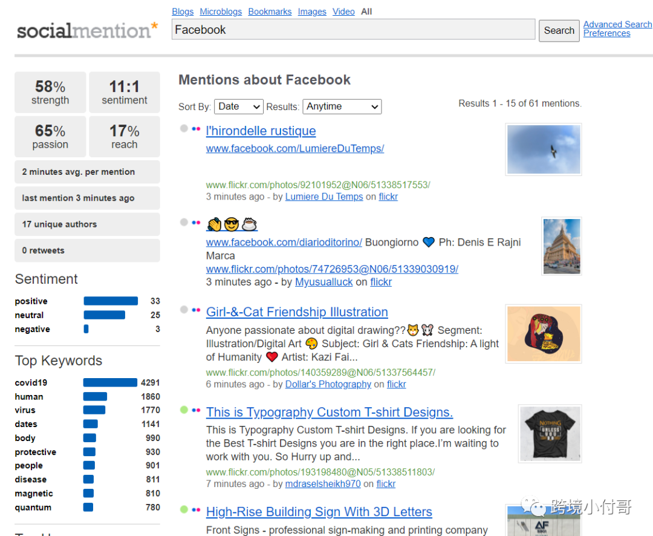Image resolution: width=653 pixels, height=536 pixels.
Task: Open the flickr source link after Lumiere Du Temps
Action: tap(388, 197)
